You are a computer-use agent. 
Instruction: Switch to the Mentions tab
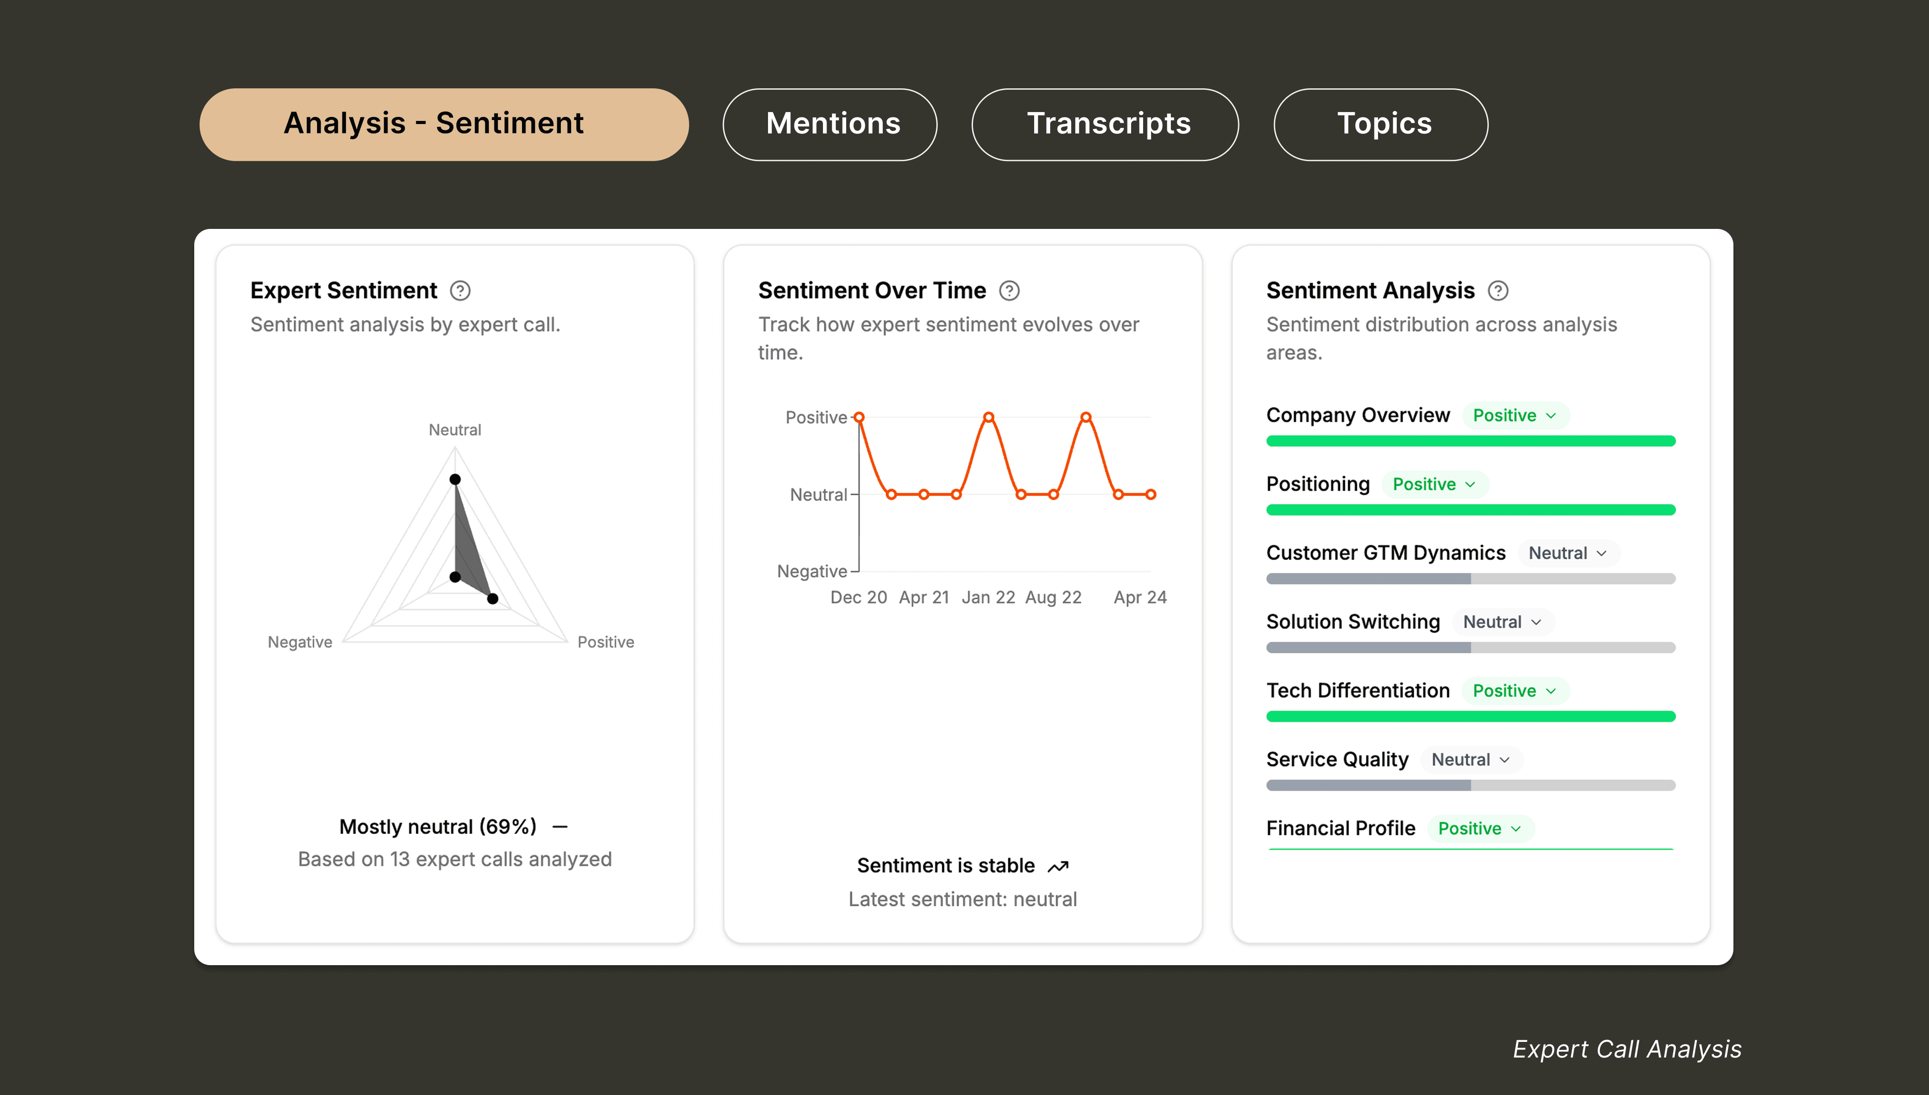[830, 125]
